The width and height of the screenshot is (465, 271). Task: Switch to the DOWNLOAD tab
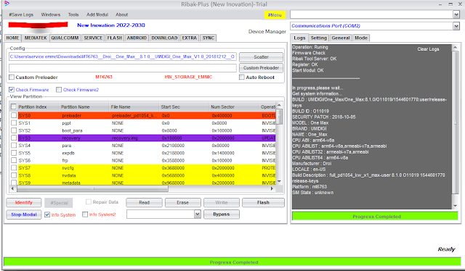pyautogui.click(x=164, y=38)
